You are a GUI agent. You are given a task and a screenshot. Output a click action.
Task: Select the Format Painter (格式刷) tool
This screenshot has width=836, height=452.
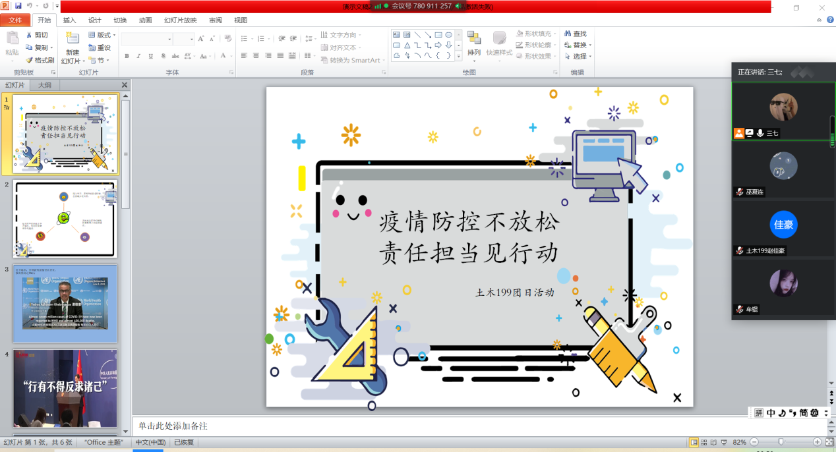pos(40,60)
